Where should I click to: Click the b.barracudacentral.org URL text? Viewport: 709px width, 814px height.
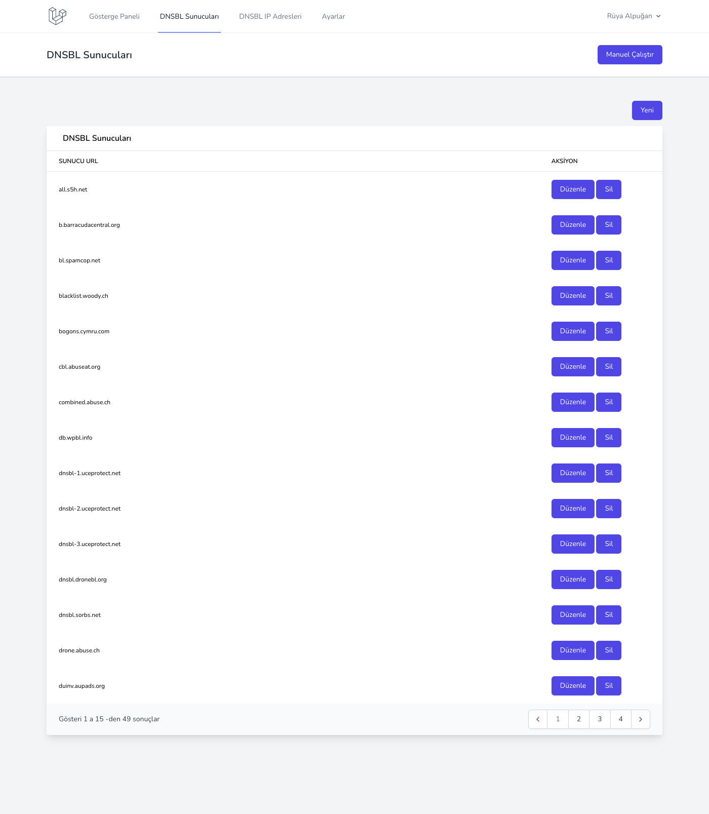click(89, 225)
